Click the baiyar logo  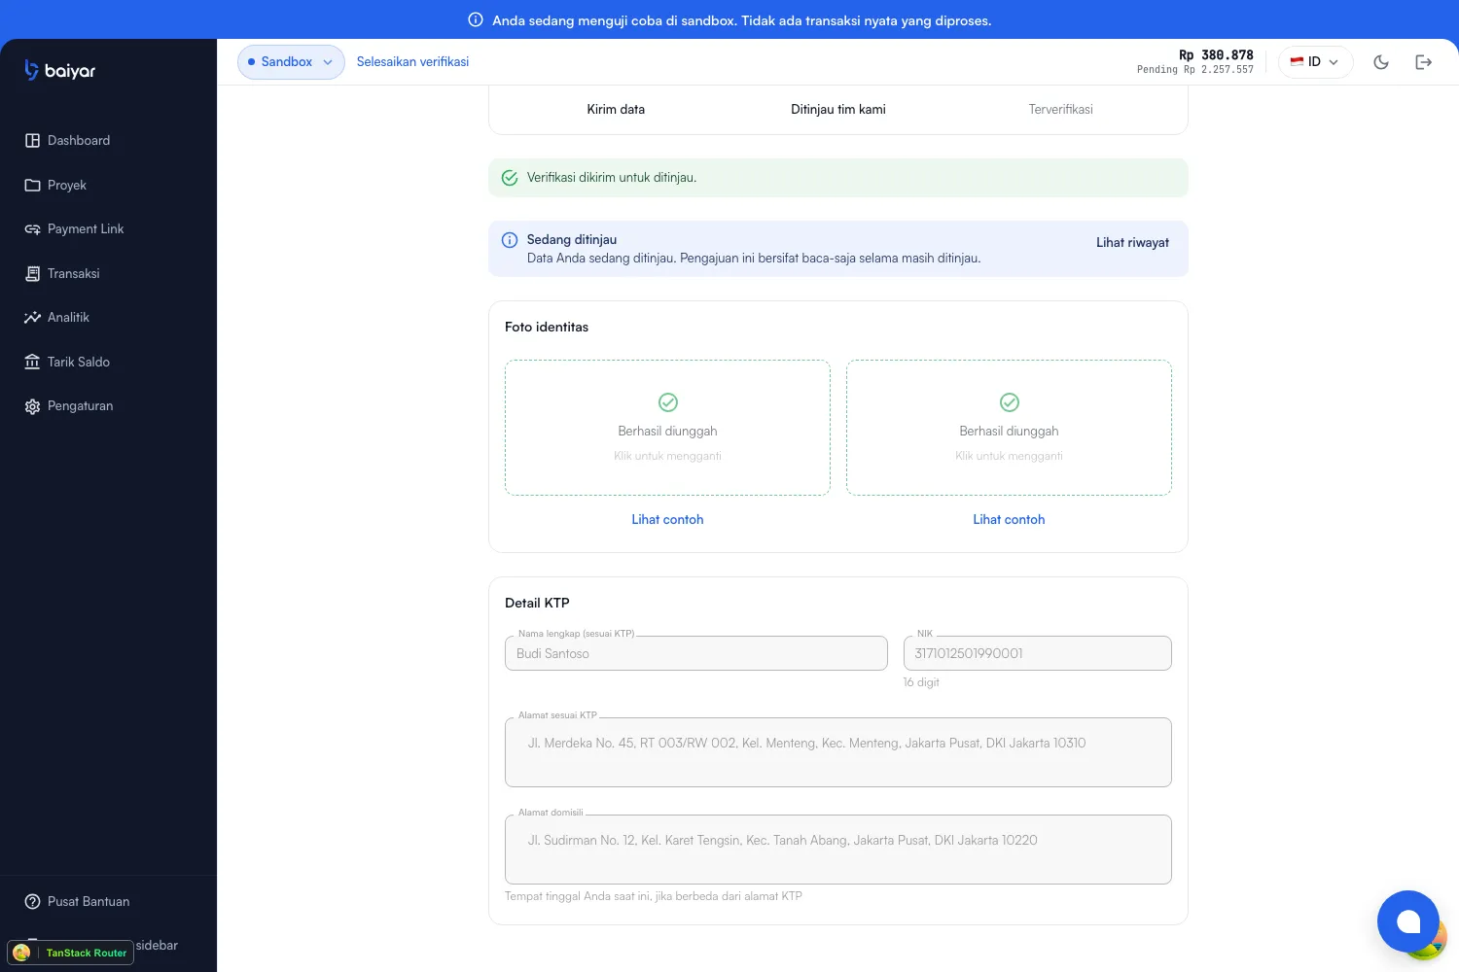tap(59, 70)
